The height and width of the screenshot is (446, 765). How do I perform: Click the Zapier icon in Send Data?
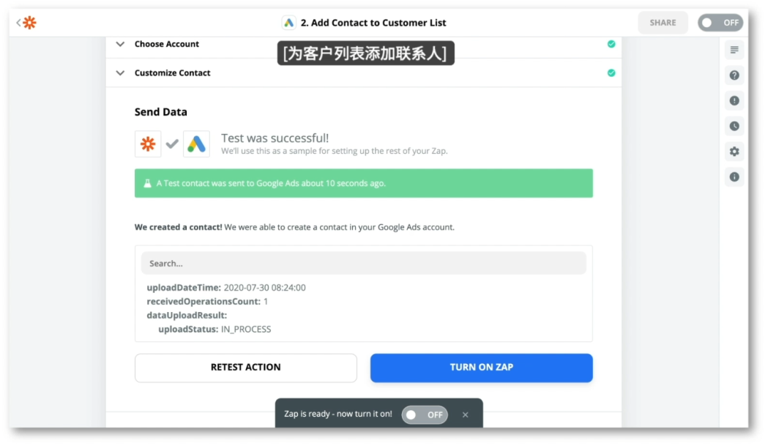pyautogui.click(x=148, y=144)
